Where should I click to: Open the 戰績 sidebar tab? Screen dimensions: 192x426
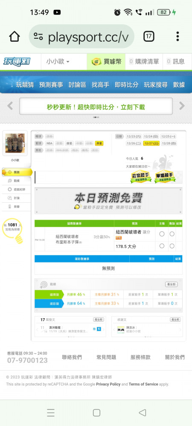(17, 181)
